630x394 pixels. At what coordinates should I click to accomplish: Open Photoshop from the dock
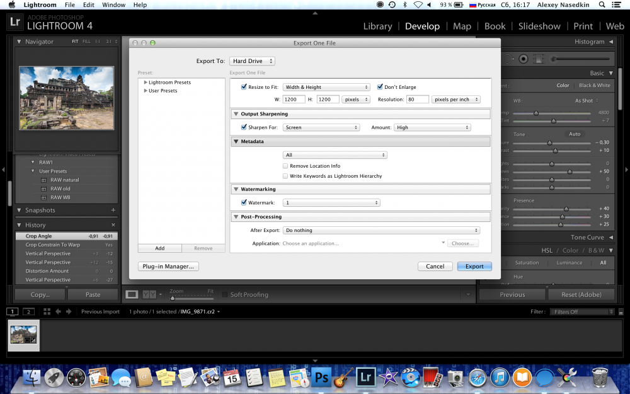[321, 378]
